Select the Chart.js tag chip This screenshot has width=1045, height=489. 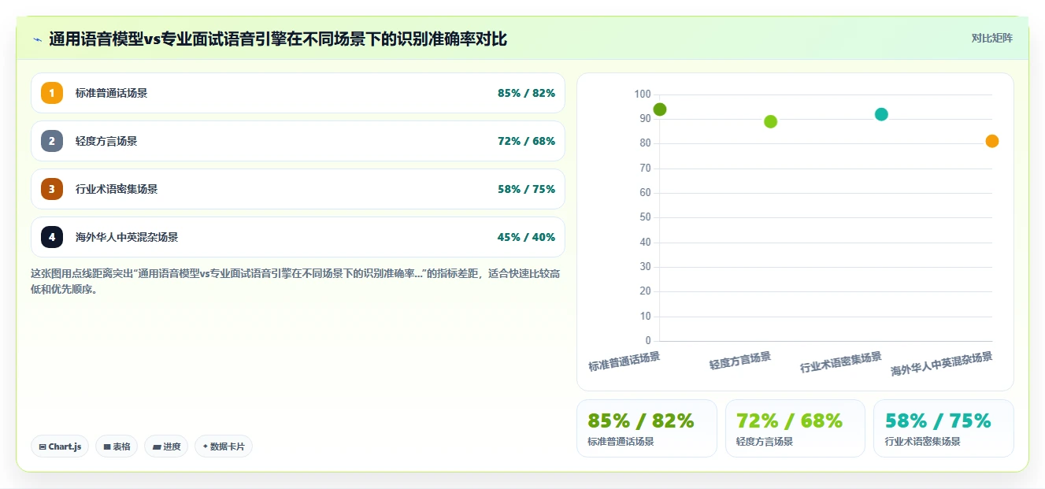pyautogui.click(x=60, y=446)
